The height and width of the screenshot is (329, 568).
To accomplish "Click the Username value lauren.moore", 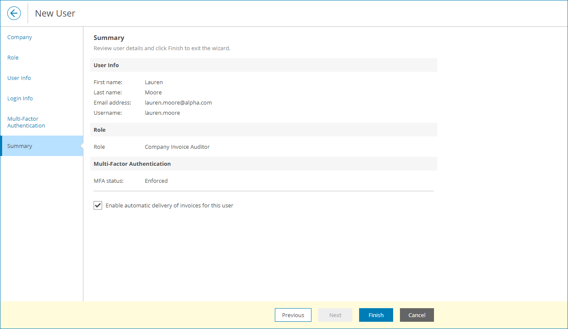I will click(162, 113).
